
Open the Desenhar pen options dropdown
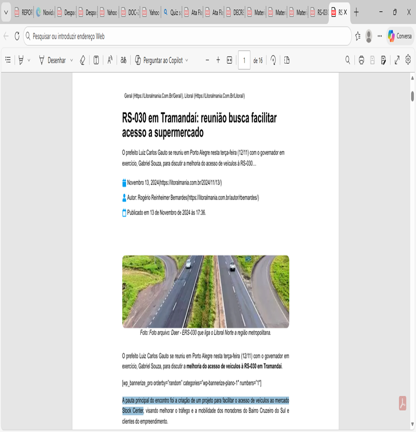tap(71, 60)
